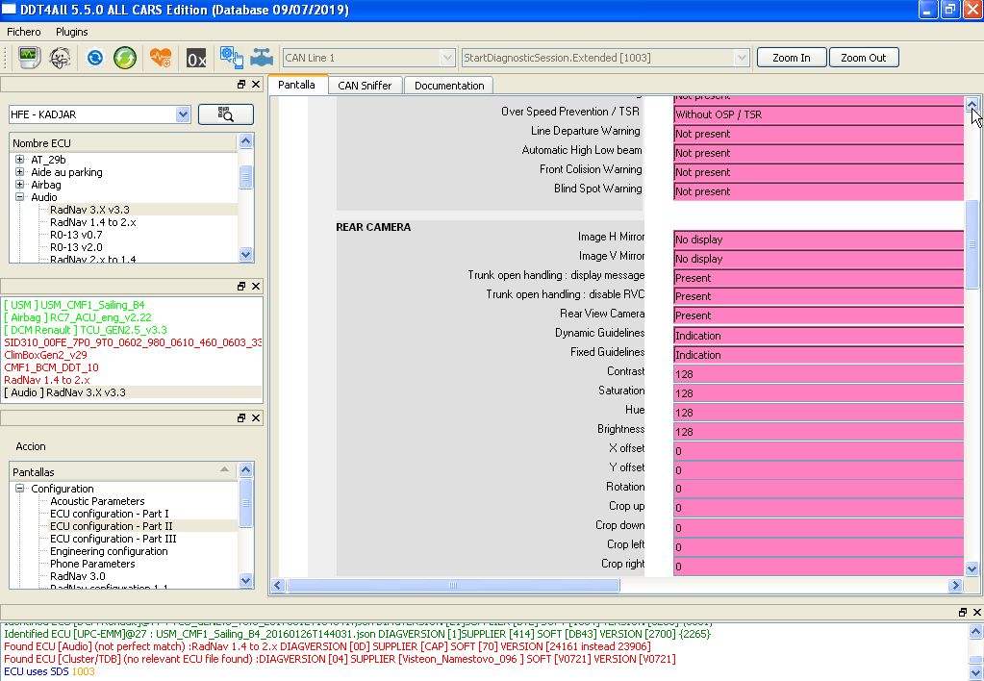This screenshot has height=681, width=984.
Task: Open the HFE - KADJAR vehicle dropdown
Action: (183, 114)
